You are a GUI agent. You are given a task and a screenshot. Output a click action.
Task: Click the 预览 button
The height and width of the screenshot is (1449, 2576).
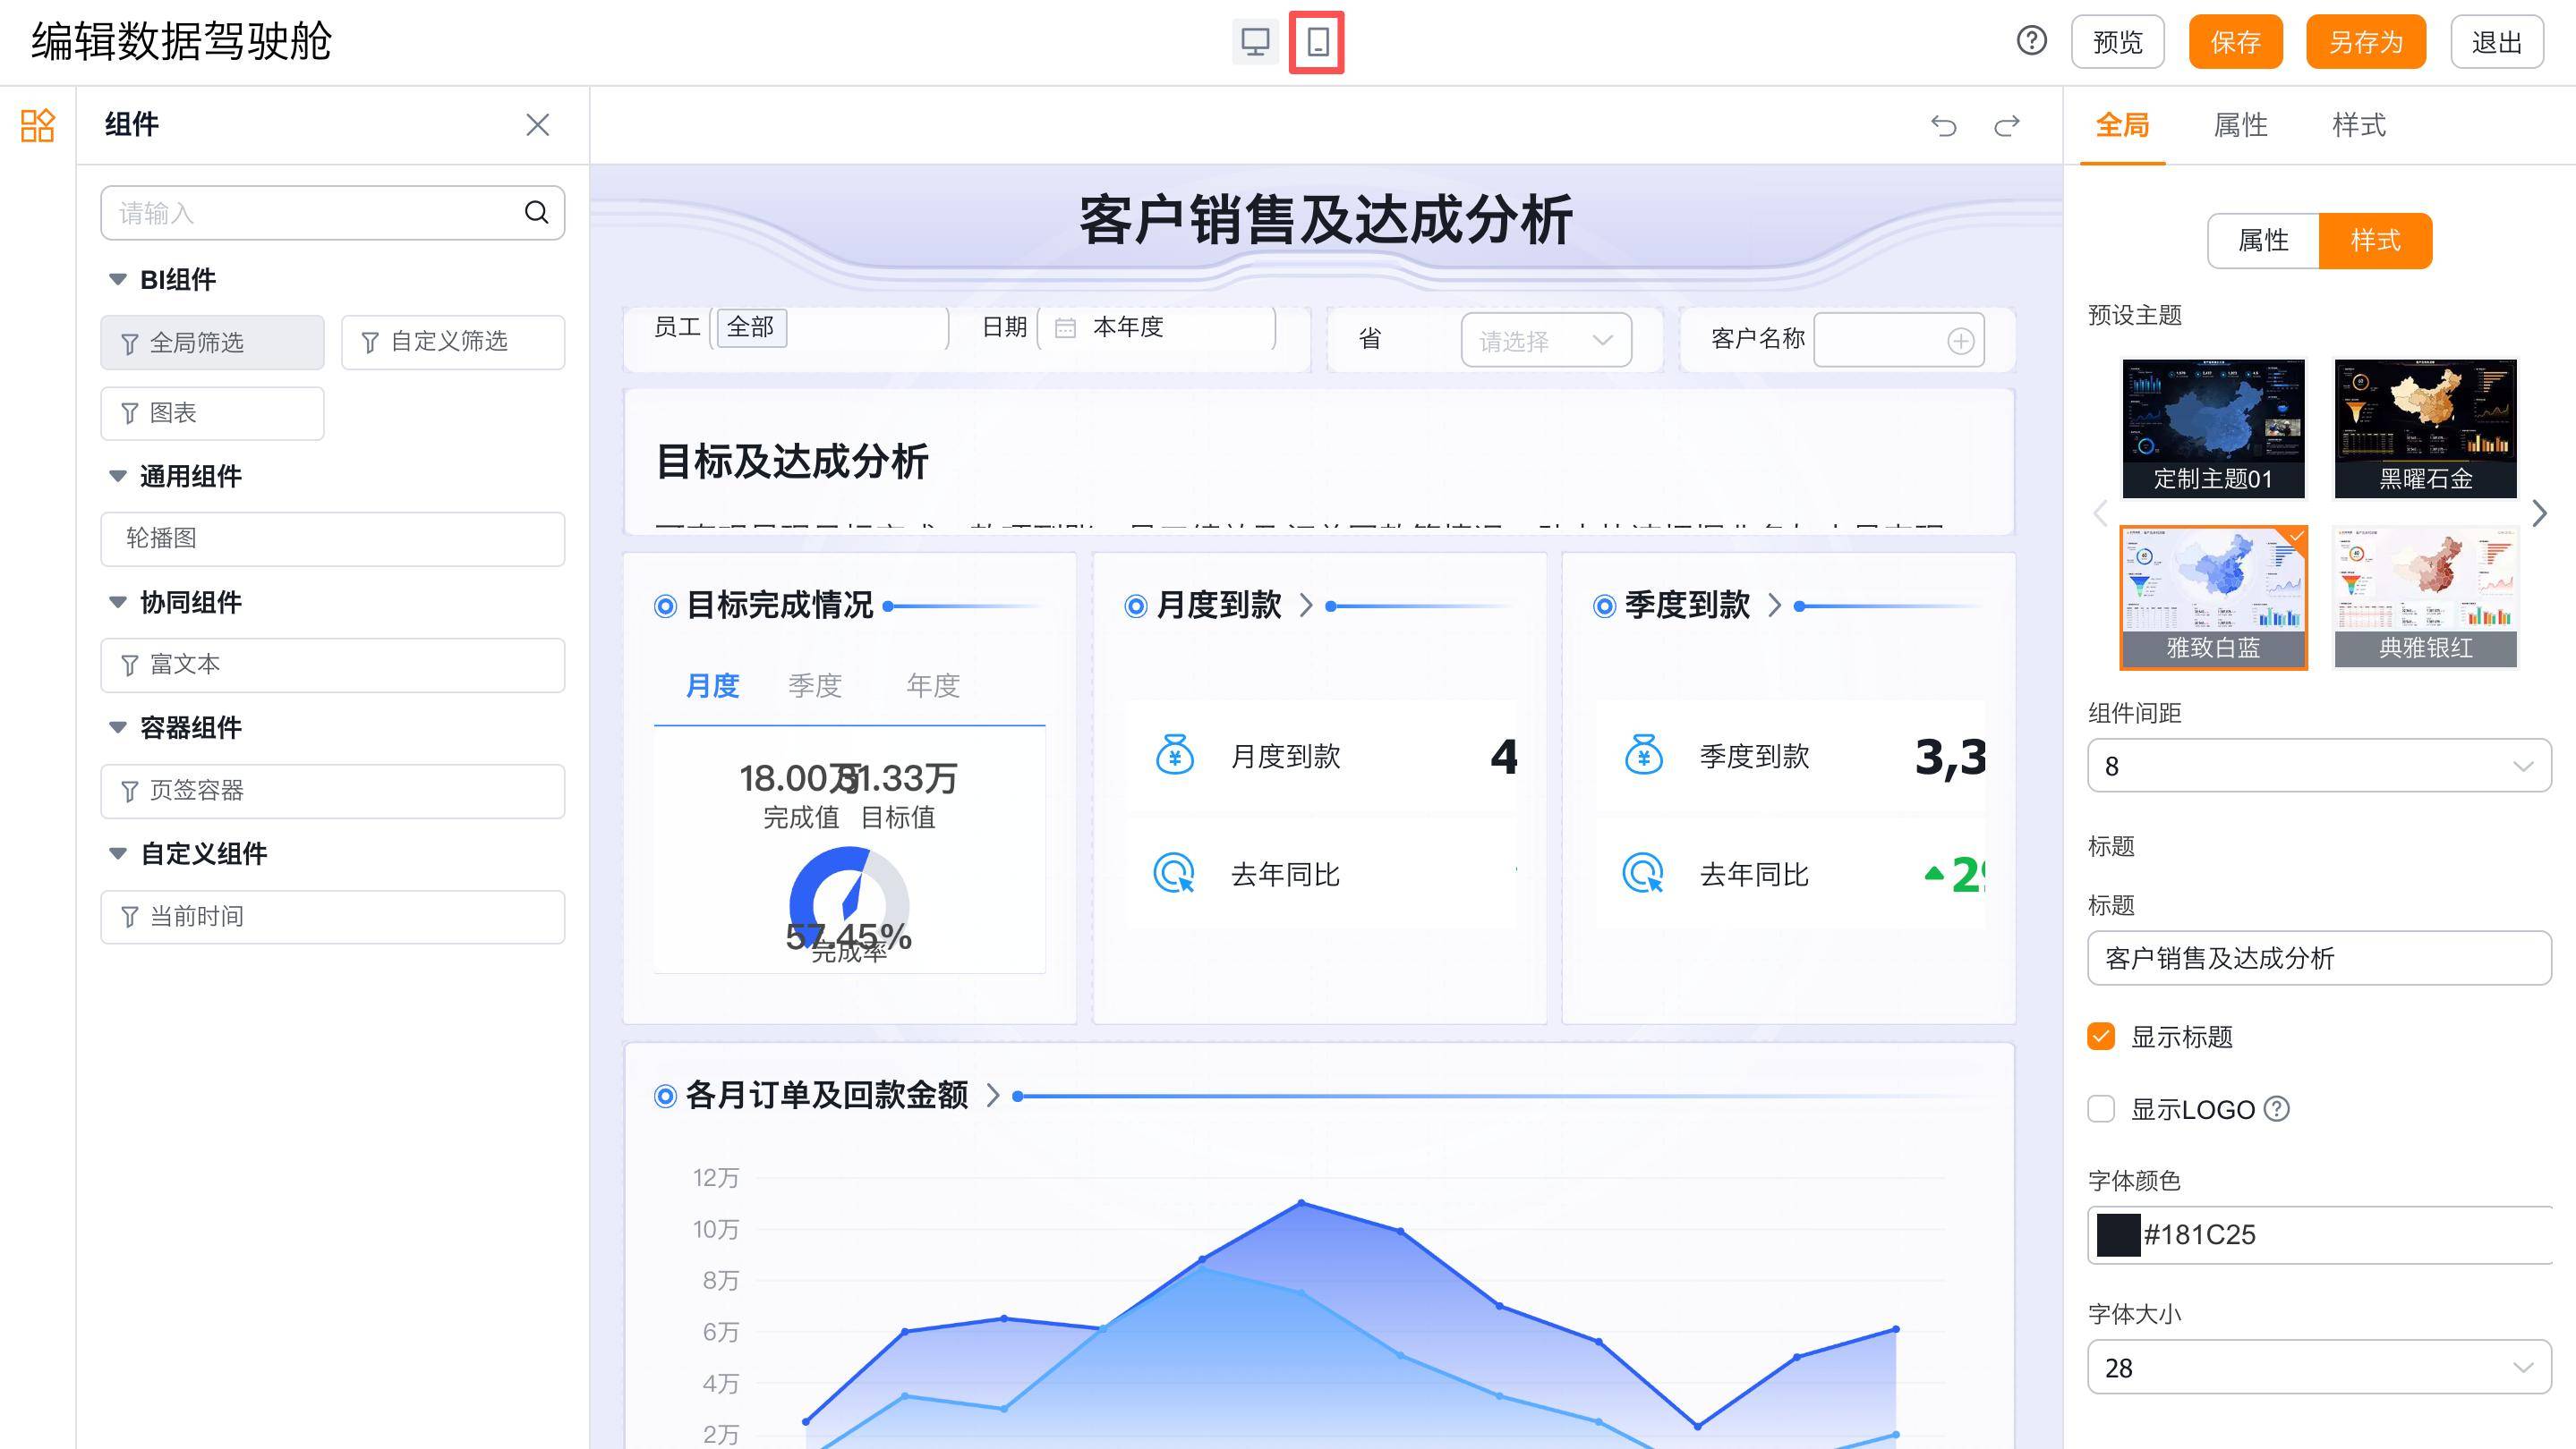[2117, 42]
